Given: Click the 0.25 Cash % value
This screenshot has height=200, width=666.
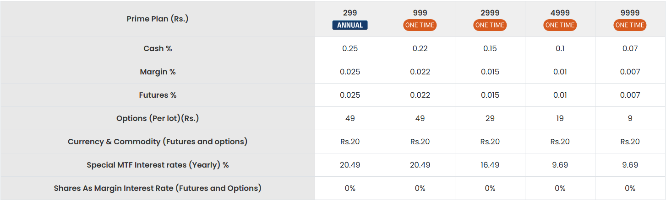Looking at the screenshot, I should coord(350,48).
